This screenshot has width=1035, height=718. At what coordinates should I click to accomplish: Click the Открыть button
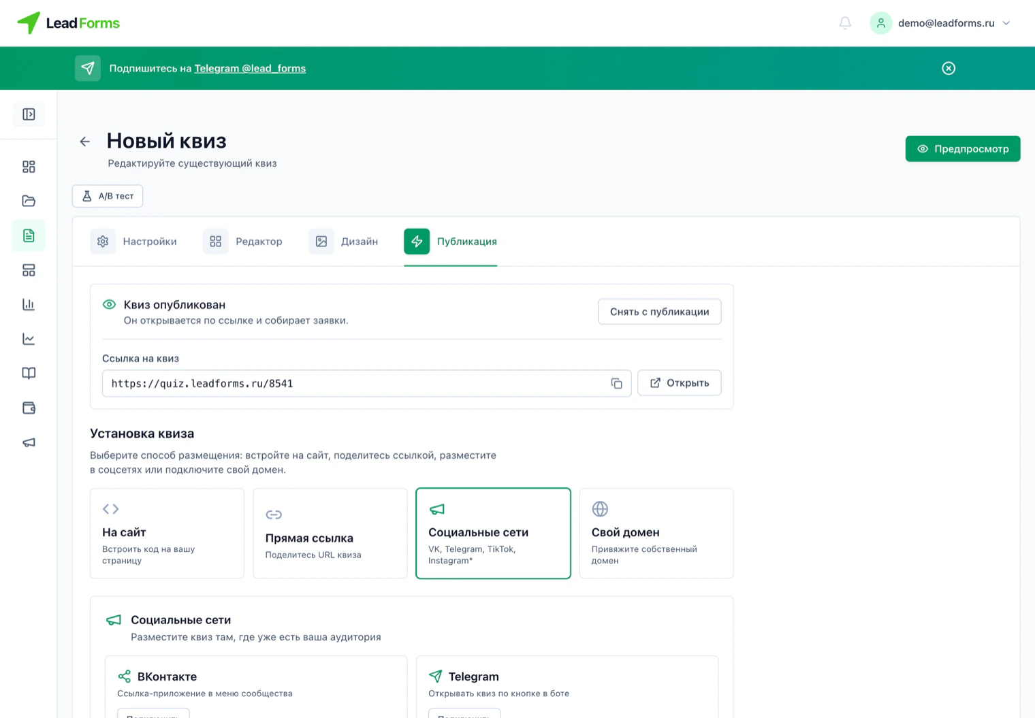(679, 383)
